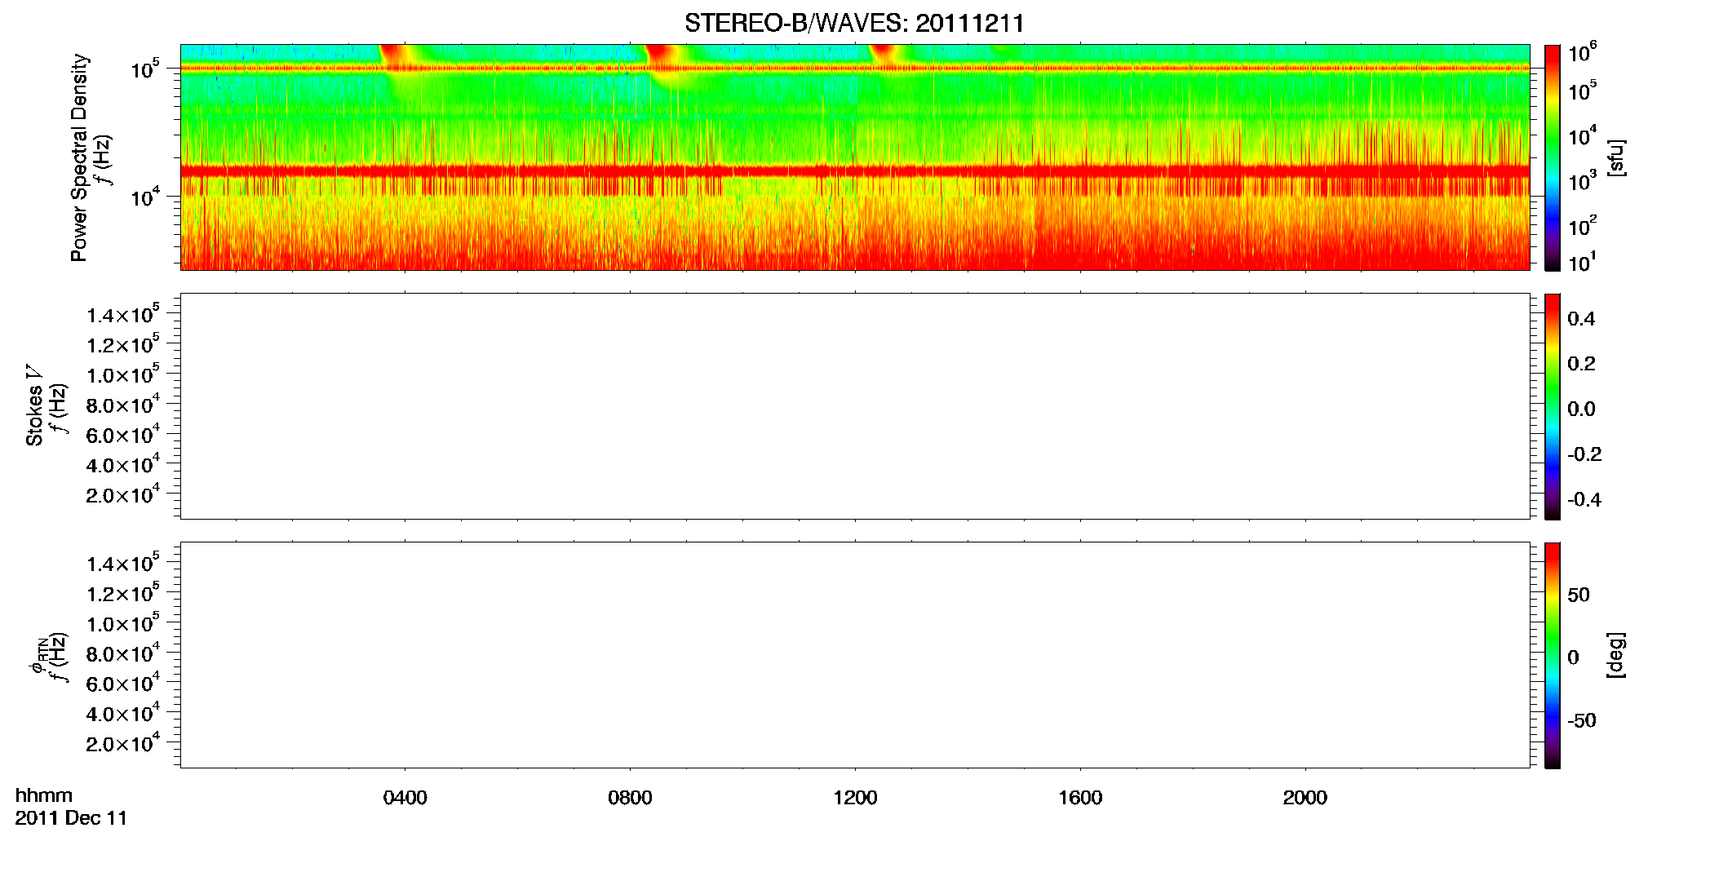
Task: Click the 1.0×10⁵ tick on Stokes V axis
Action: (x=122, y=374)
